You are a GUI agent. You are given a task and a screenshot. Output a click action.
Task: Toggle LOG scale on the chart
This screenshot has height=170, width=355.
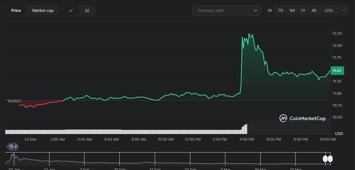329,11
